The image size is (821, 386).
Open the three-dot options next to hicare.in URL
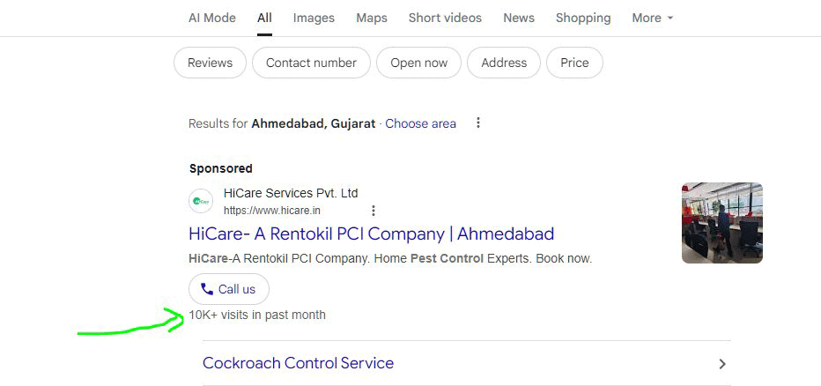click(373, 211)
